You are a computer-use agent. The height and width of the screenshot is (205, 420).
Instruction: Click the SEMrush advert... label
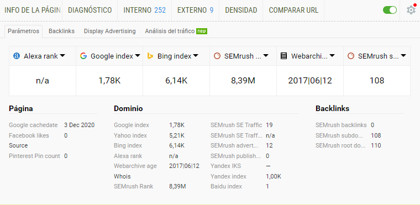click(234, 145)
